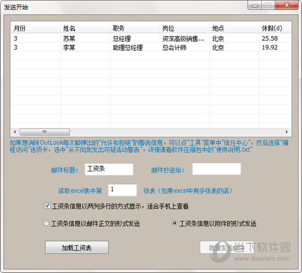Sort by the 姓名 column header
Image resolution: width=302 pixels, height=273 pixels.
85,28
